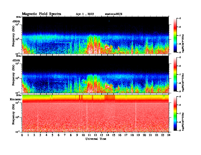Click the dD/dt panel color scale bar

click(x=175, y=74)
